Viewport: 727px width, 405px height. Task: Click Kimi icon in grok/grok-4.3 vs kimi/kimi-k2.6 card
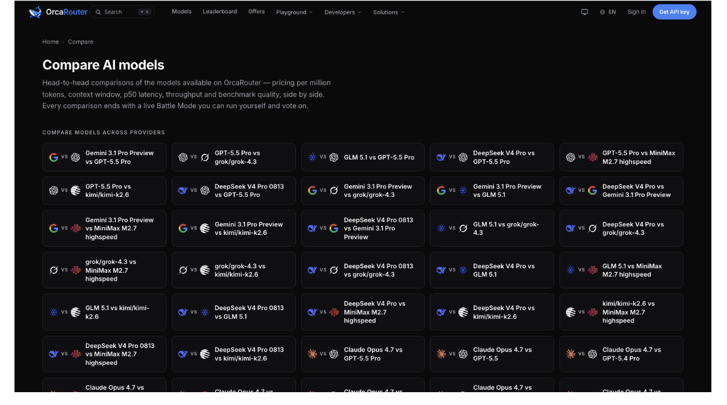[x=205, y=270]
